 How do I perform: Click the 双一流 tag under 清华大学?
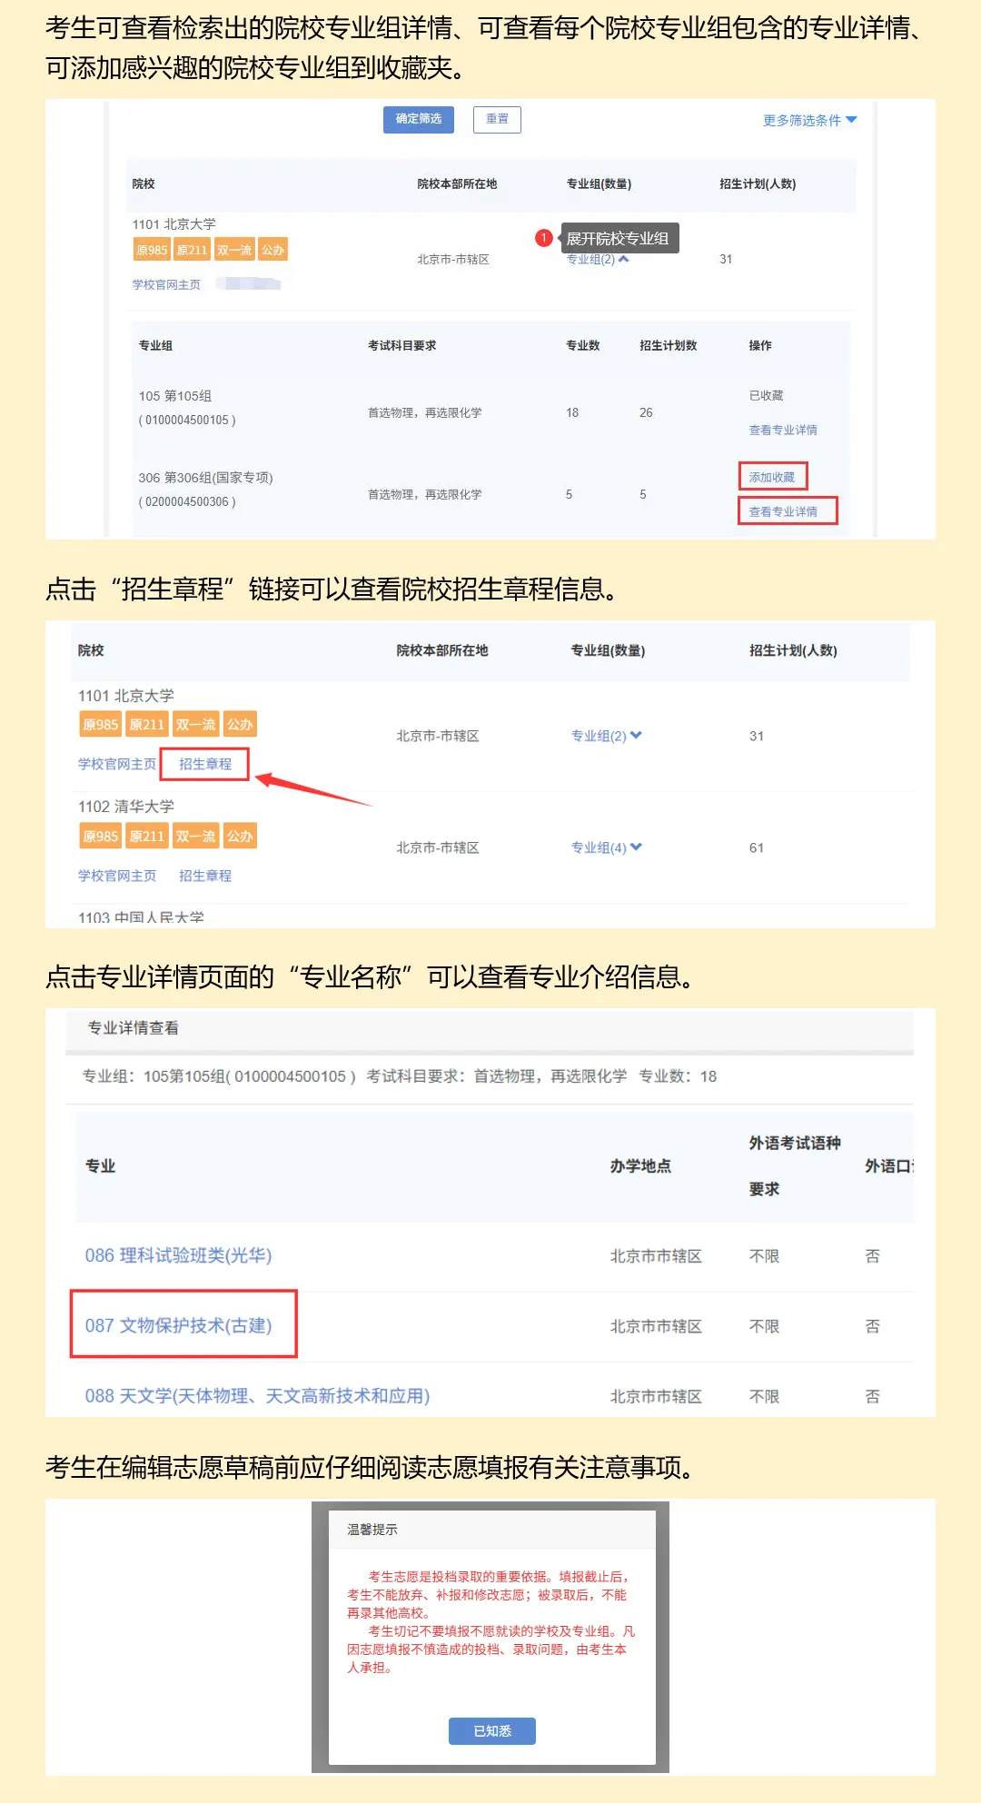pyautogui.click(x=195, y=837)
